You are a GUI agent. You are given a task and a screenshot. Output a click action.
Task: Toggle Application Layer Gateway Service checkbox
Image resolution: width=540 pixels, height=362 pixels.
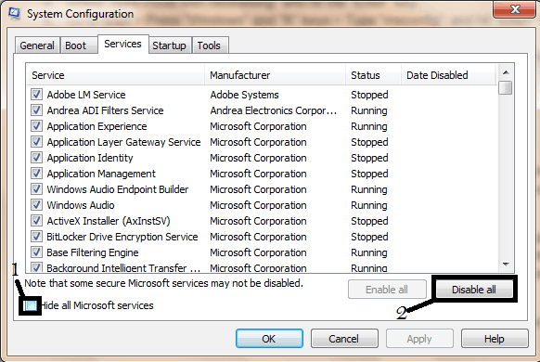(36, 142)
